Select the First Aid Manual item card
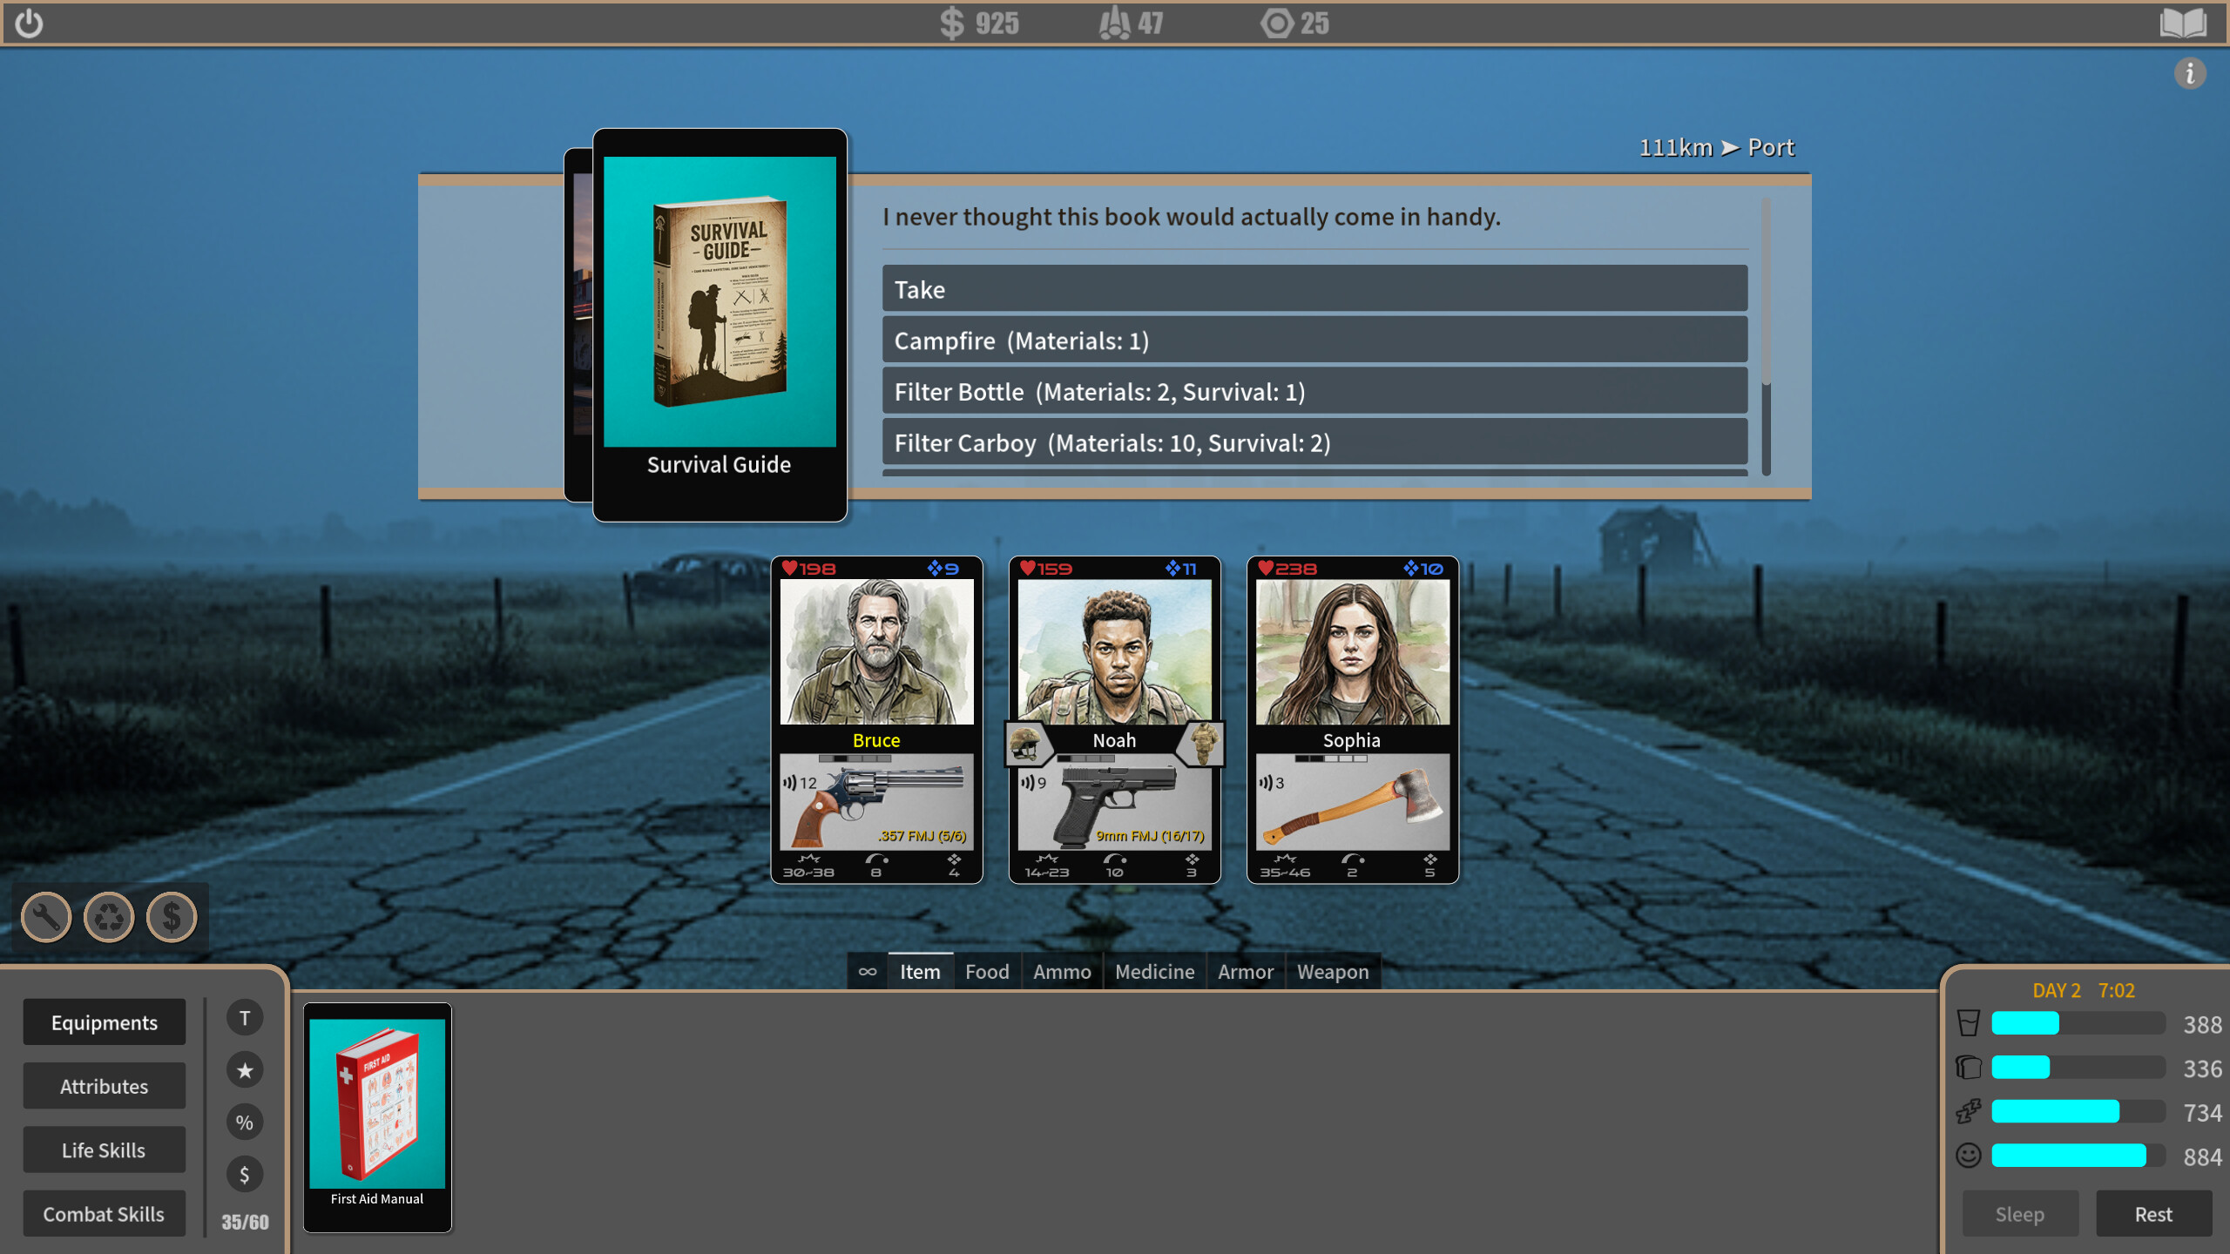 [377, 1116]
